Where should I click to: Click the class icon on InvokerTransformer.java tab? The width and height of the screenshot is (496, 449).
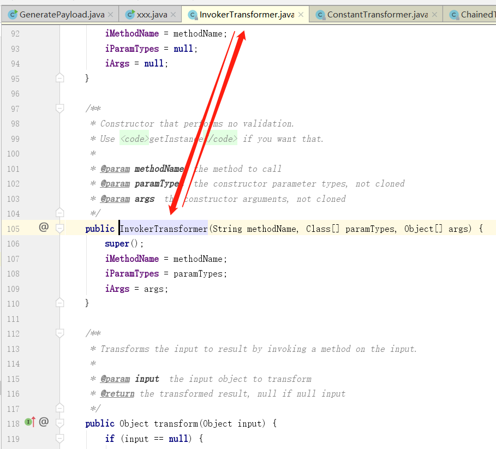[x=193, y=15]
